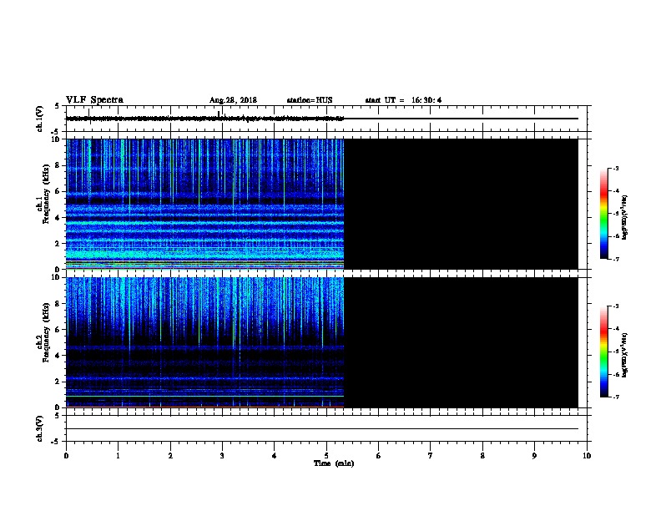Click the "-7" label on the lower color bar
The image size is (661, 511).
pos(616,397)
